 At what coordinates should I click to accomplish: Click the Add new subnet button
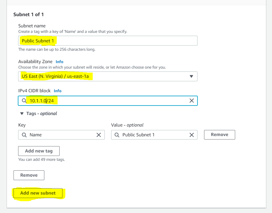pyautogui.click(x=38, y=193)
